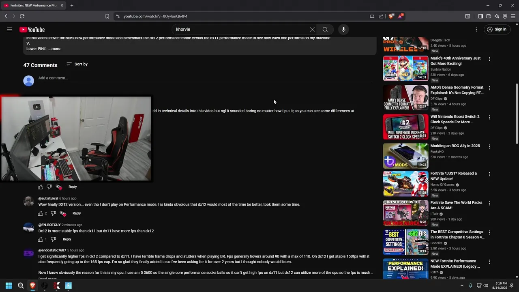Image resolution: width=519 pixels, height=292 pixels.
Task: Open the Windows Start menu
Action: pyautogui.click(x=9, y=286)
